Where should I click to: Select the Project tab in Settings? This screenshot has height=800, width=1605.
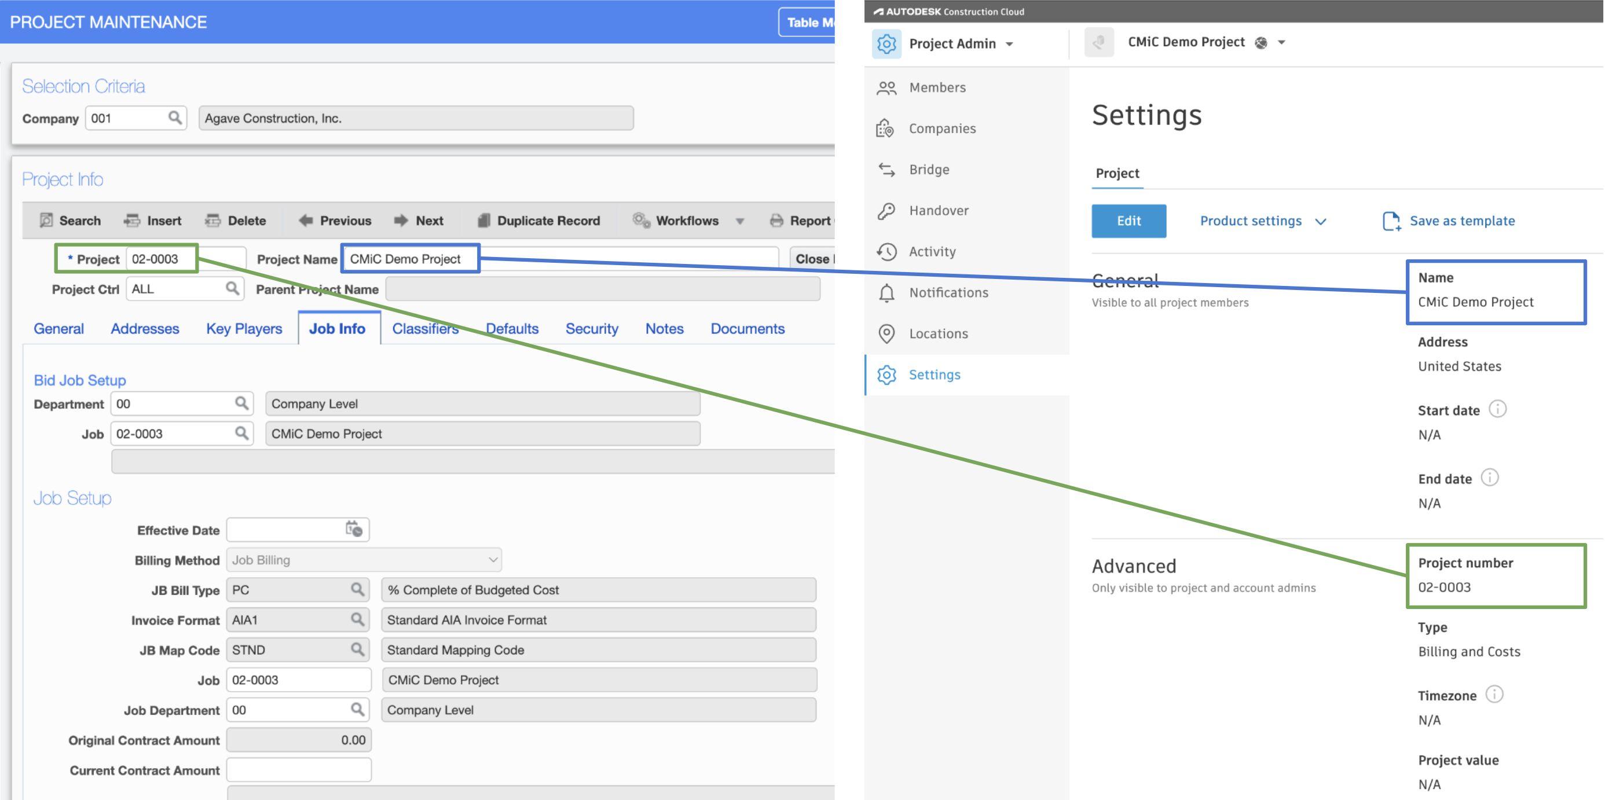click(1117, 173)
